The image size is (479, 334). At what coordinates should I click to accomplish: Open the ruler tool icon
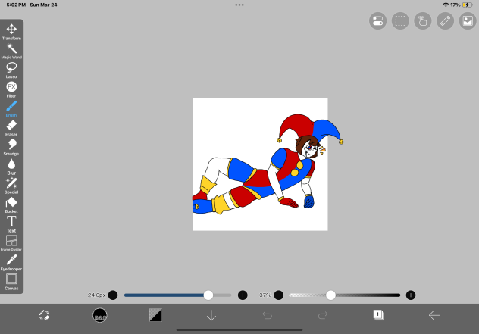click(446, 21)
